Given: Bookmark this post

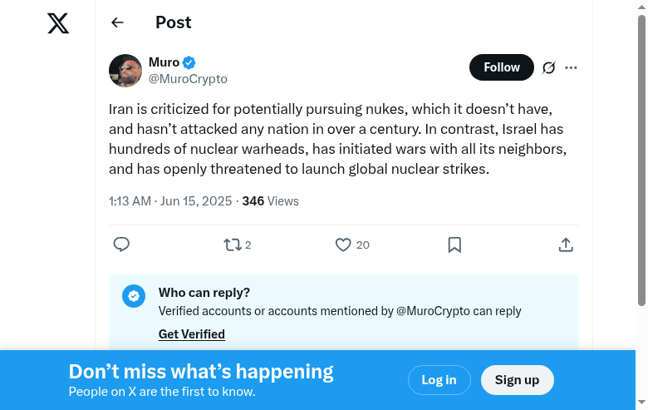Looking at the screenshot, I should pyautogui.click(x=454, y=245).
